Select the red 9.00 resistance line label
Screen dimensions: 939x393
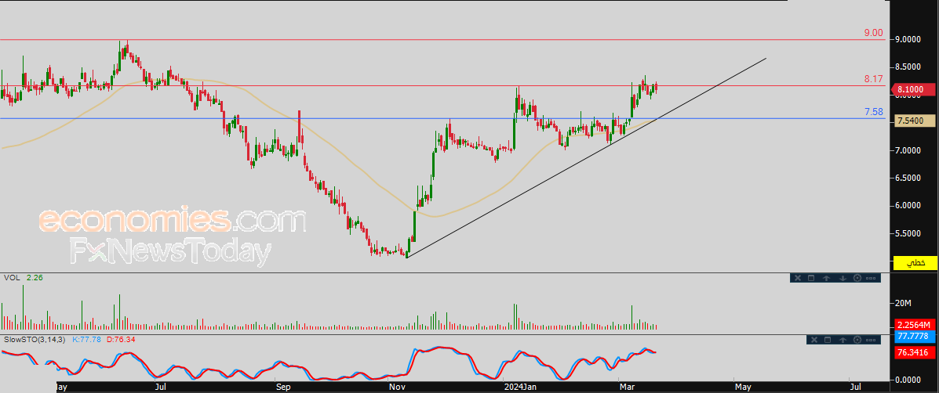[873, 33]
